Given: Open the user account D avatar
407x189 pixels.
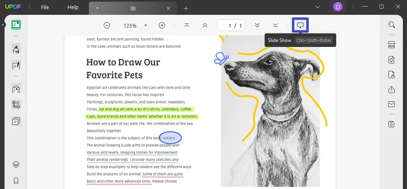Looking at the screenshot, I should [x=338, y=7].
